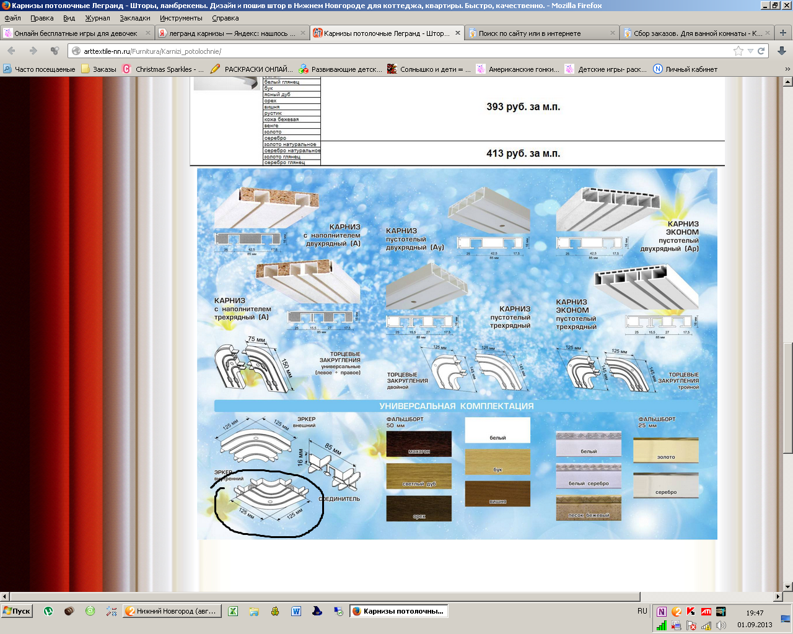Expand the bookmarks toolbar overflow chevron

click(787, 69)
